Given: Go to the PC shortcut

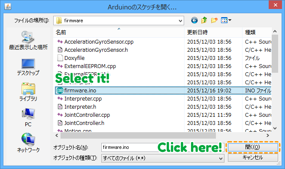Looking at the screenshot, I should click(x=28, y=117).
